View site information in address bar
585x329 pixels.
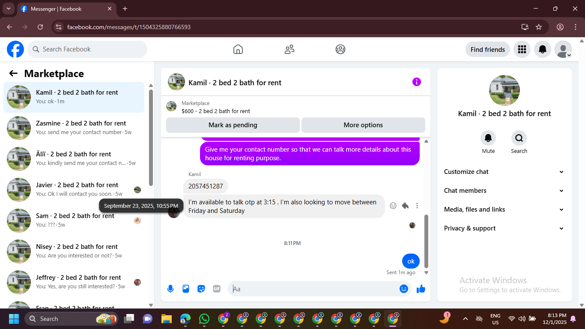point(59,27)
